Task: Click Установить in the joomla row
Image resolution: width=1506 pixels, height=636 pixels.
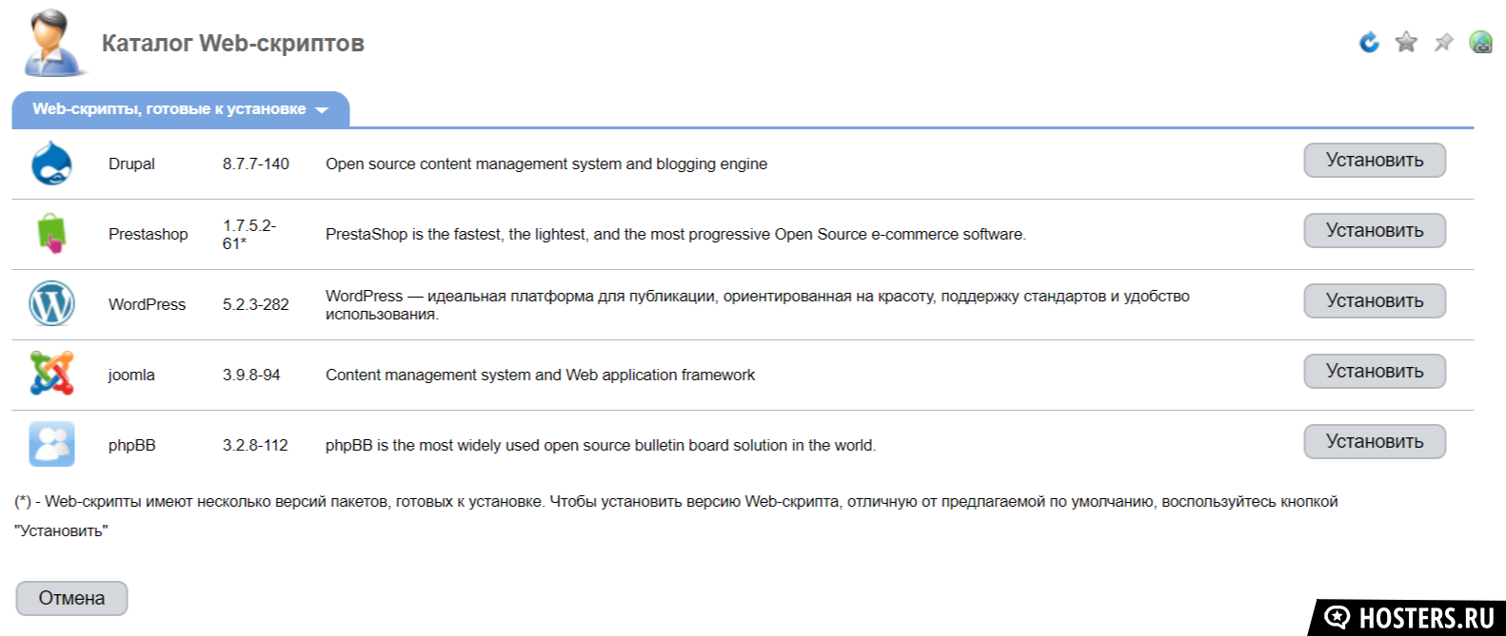Action: pyautogui.click(x=1374, y=372)
